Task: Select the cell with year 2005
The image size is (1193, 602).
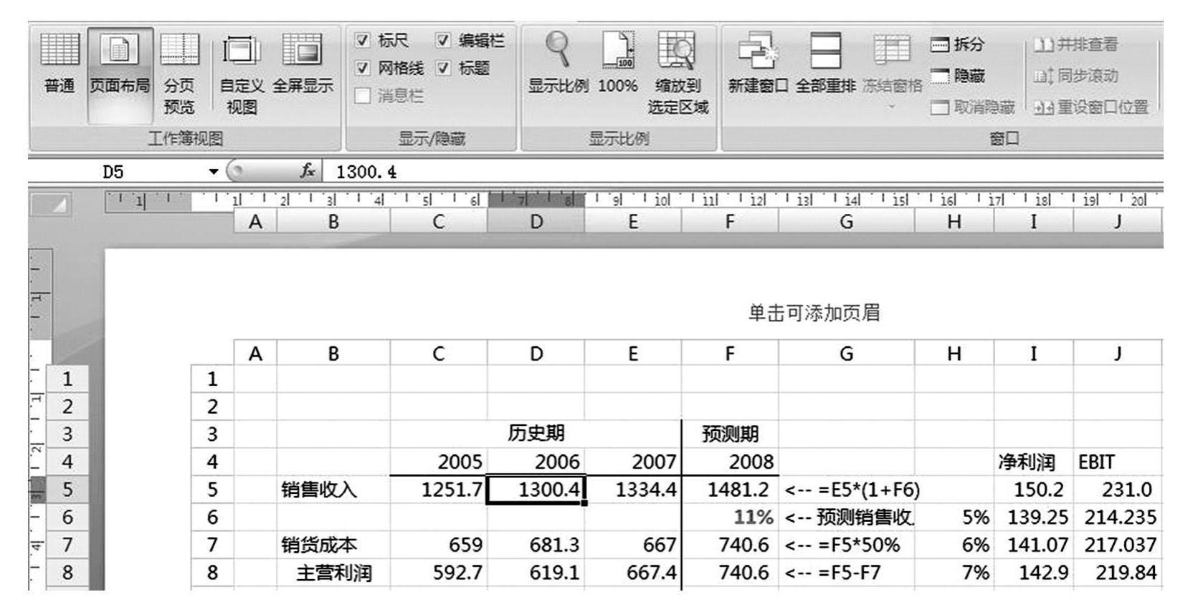Action: 439,462
